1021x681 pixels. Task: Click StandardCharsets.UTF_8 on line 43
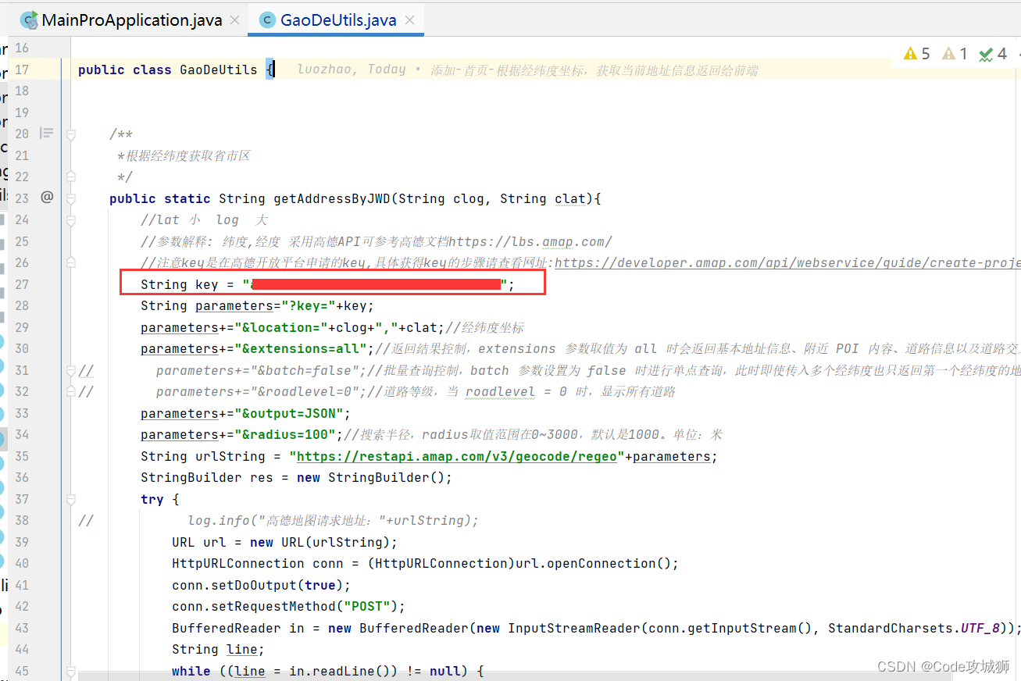point(914,628)
